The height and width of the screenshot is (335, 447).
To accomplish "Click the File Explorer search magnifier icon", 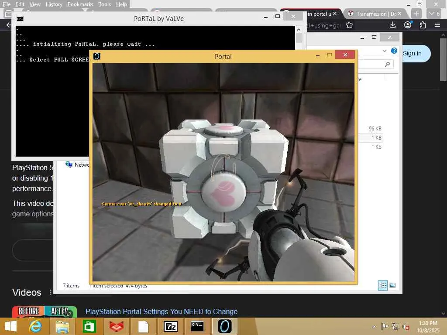I will 388,65.
